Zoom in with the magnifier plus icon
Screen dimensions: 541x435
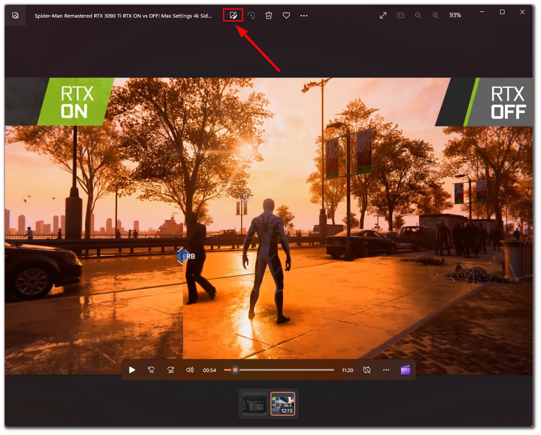(x=436, y=15)
